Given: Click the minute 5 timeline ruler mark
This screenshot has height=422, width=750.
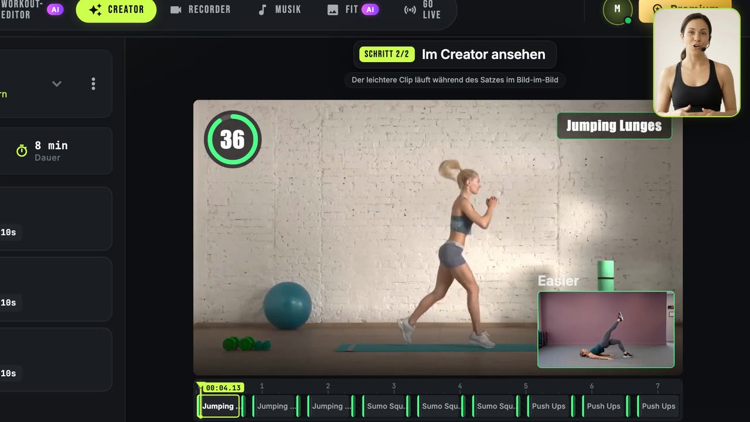Looking at the screenshot, I should [526, 386].
